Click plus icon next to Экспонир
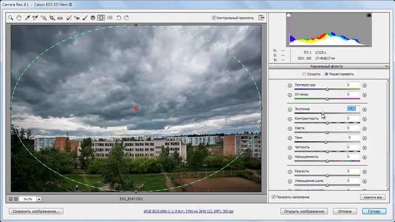The image size is (395, 222). 364,110
